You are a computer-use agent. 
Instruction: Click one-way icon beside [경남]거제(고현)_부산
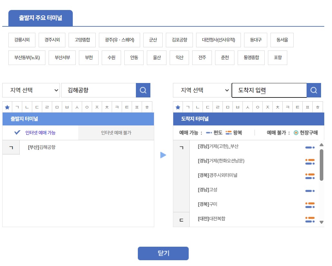pyautogui.click(x=310, y=148)
